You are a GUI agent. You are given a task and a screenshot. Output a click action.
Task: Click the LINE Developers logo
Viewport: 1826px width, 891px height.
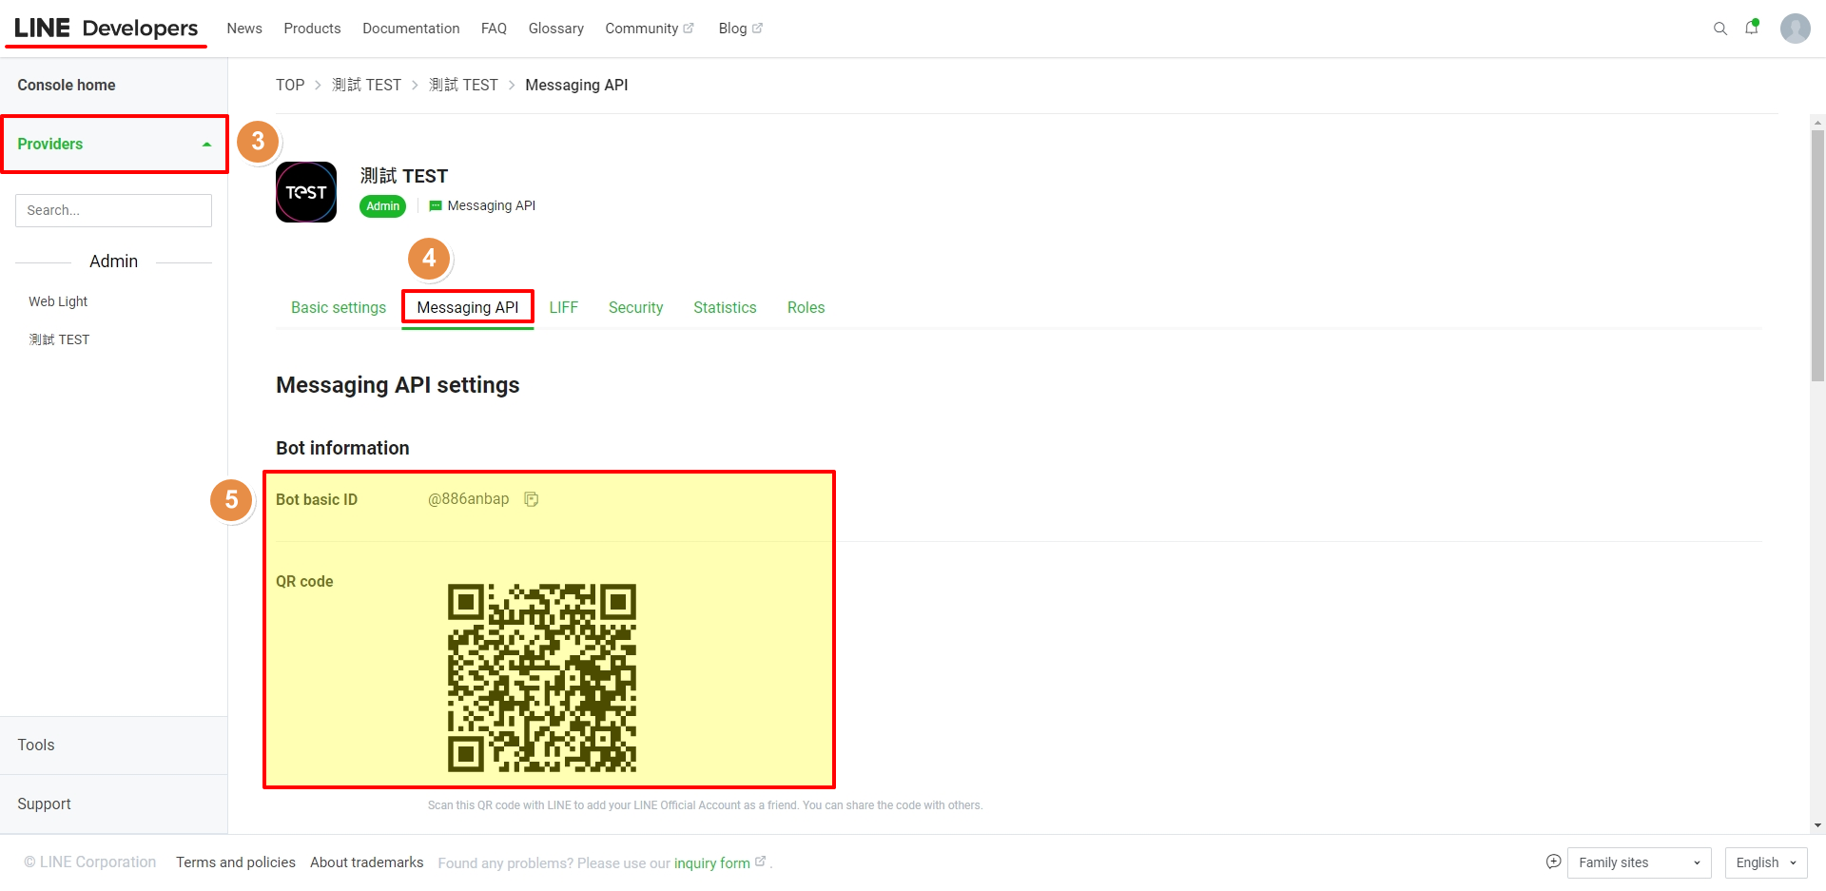[106, 29]
